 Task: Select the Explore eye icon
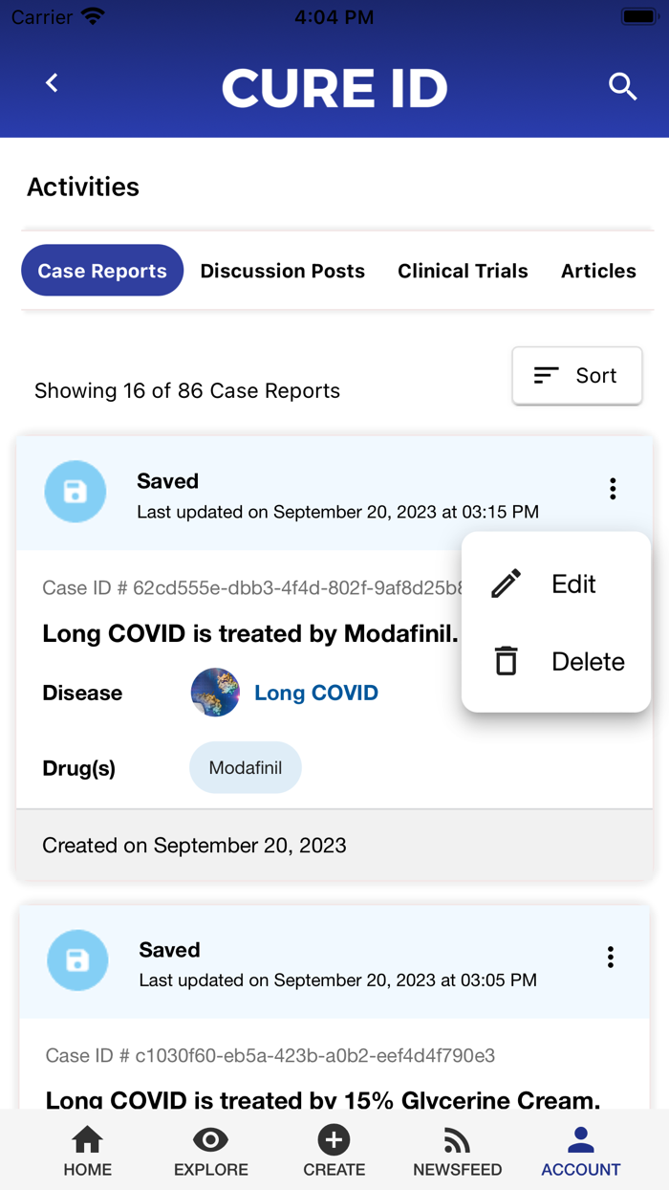pos(210,1140)
